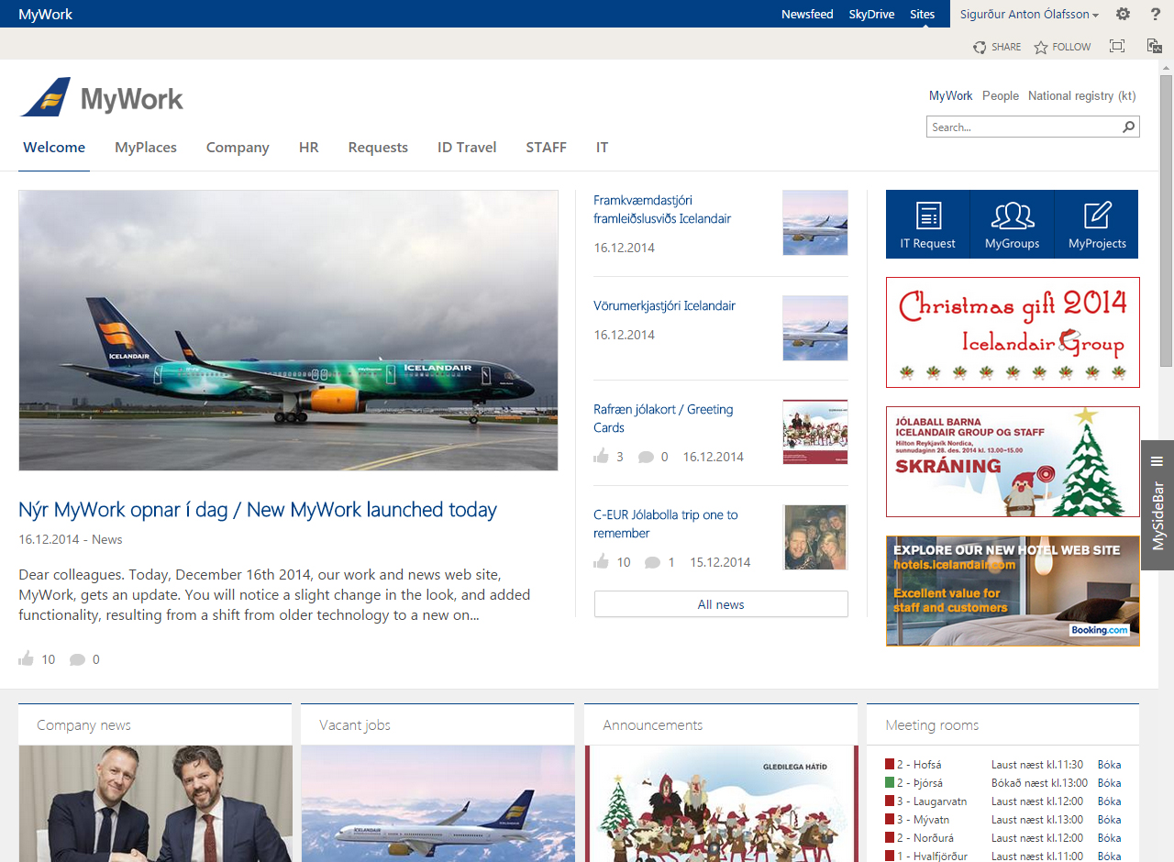The image size is (1174, 862).
Task: Open the Vörumerkjastjóri Icelandair article
Action: point(664,305)
